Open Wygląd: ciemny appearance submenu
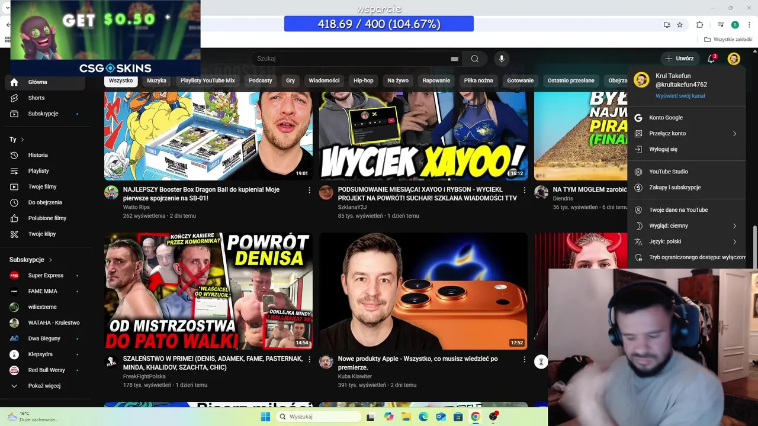 (686, 226)
